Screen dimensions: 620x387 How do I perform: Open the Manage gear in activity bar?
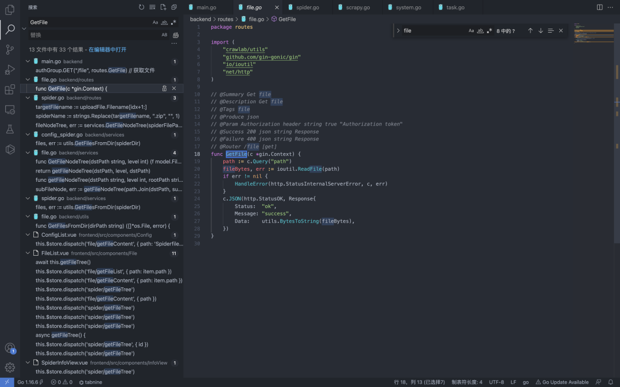pos(10,368)
